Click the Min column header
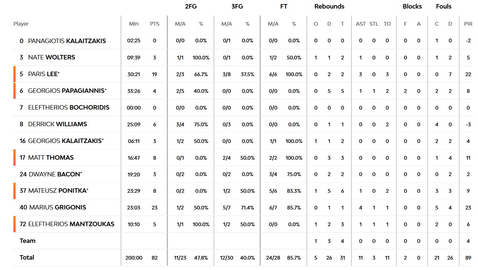 pos(134,24)
